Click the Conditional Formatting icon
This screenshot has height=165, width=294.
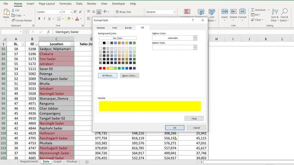coord(187,12)
